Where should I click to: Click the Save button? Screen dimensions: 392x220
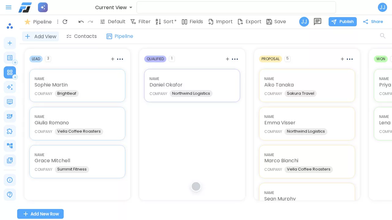(x=276, y=22)
